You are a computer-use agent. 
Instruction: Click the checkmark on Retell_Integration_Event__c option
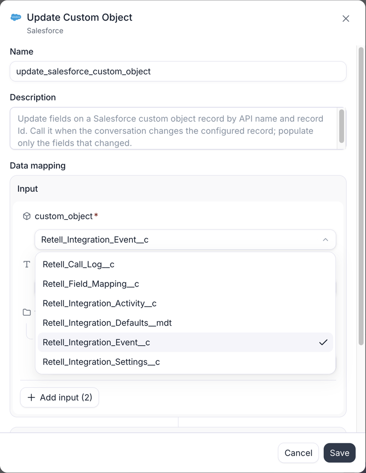pyautogui.click(x=323, y=343)
